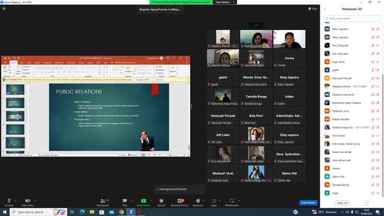Select Novi Astuti in the participants list
This screenshot has height=216, width=384.
pyautogui.click(x=352, y=136)
